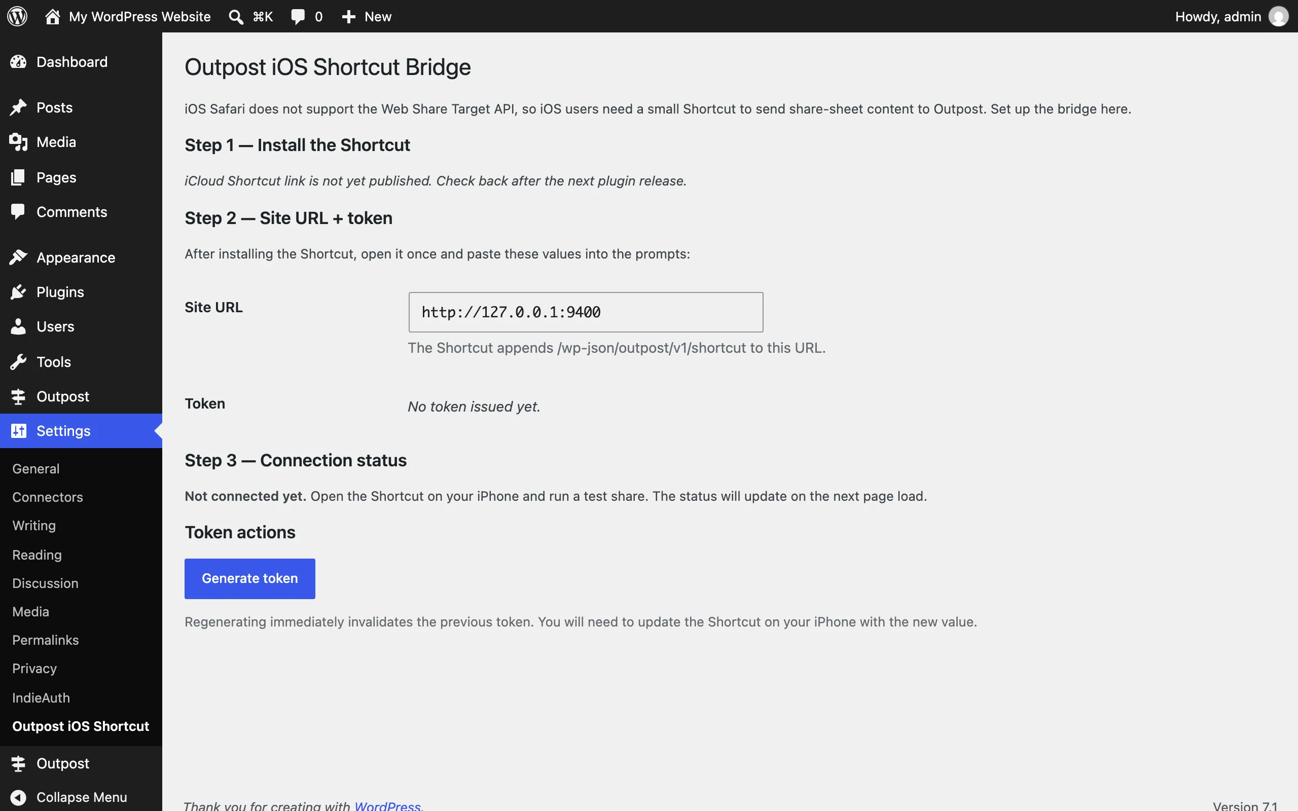Click the WordPress logo icon
This screenshot has height=811, width=1298.
pos(17,16)
